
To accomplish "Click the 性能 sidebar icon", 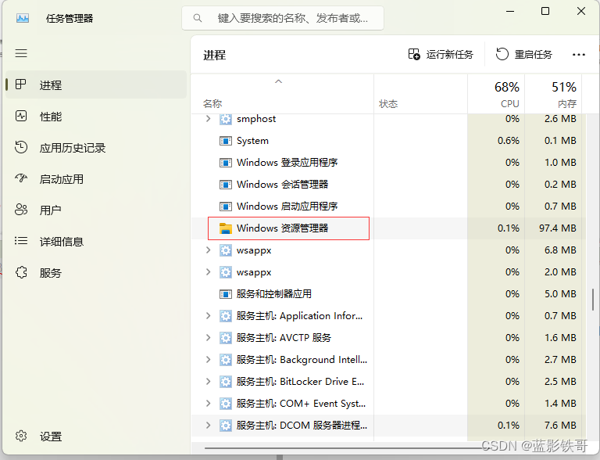I will [21, 116].
